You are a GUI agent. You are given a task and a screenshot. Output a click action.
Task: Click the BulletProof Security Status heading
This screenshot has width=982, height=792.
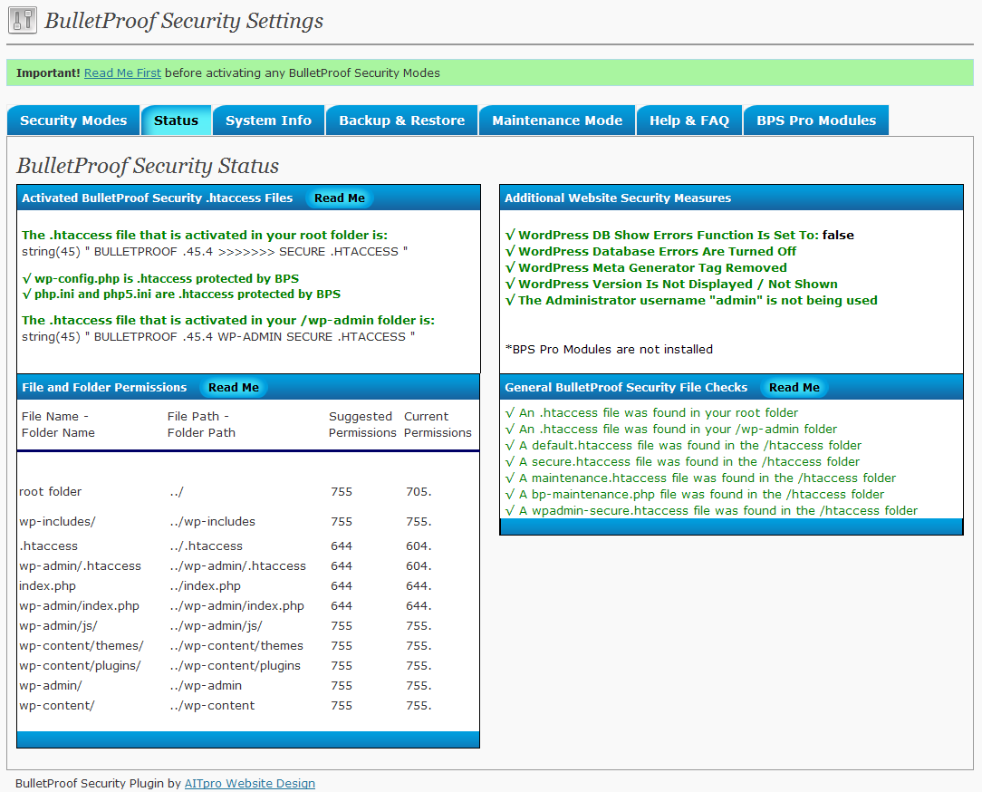click(148, 166)
